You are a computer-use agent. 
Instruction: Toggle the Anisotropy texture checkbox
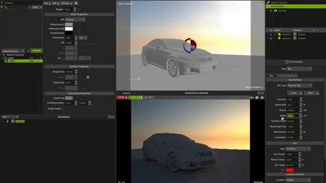(x=80, y=82)
